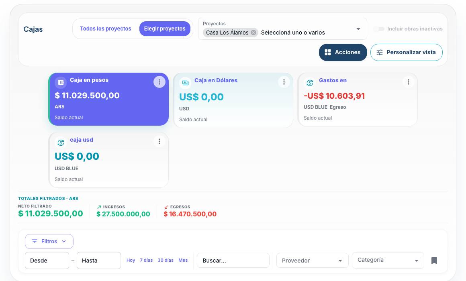
Task: Click the -US$ 10.603,91 amount
Action: (x=334, y=96)
